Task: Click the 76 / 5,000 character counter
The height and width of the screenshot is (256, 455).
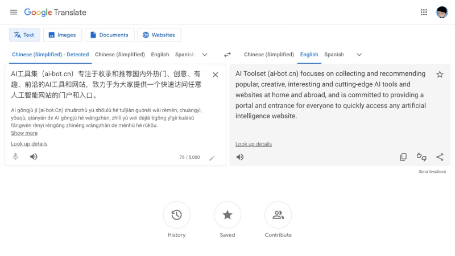Action: click(189, 158)
